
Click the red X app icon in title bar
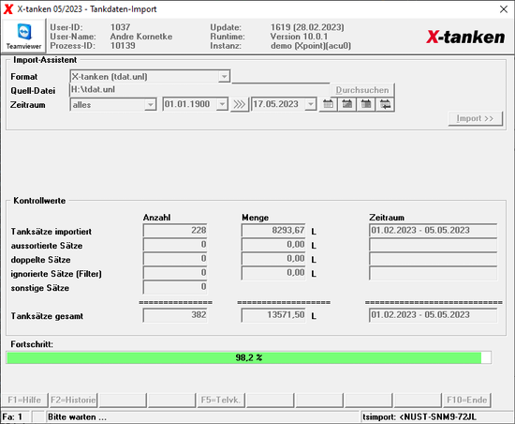tap(8, 9)
